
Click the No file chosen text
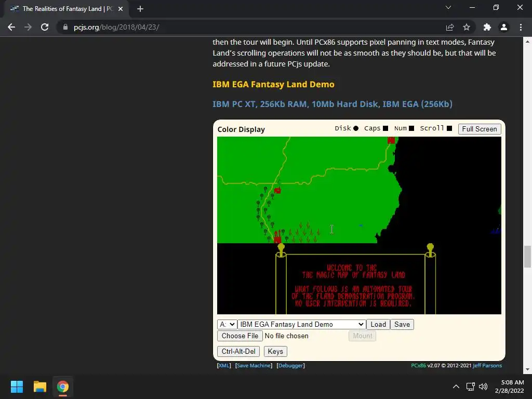[x=287, y=336]
